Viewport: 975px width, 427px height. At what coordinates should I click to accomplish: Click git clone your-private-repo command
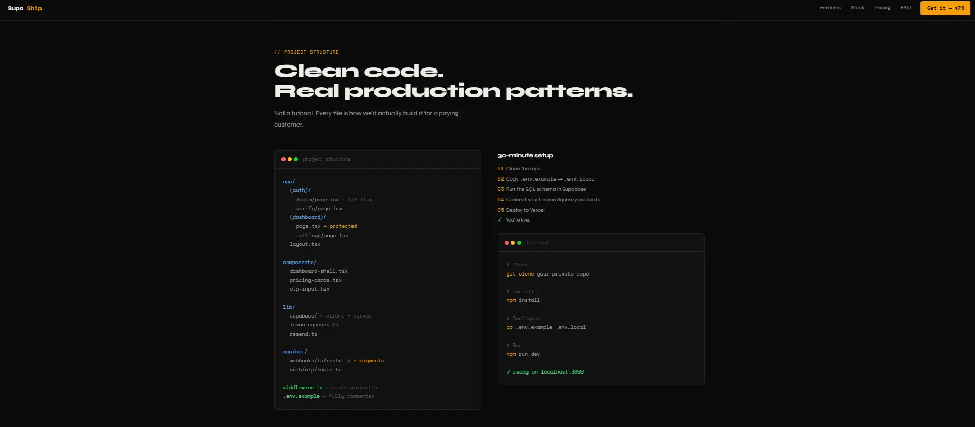(x=548, y=274)
